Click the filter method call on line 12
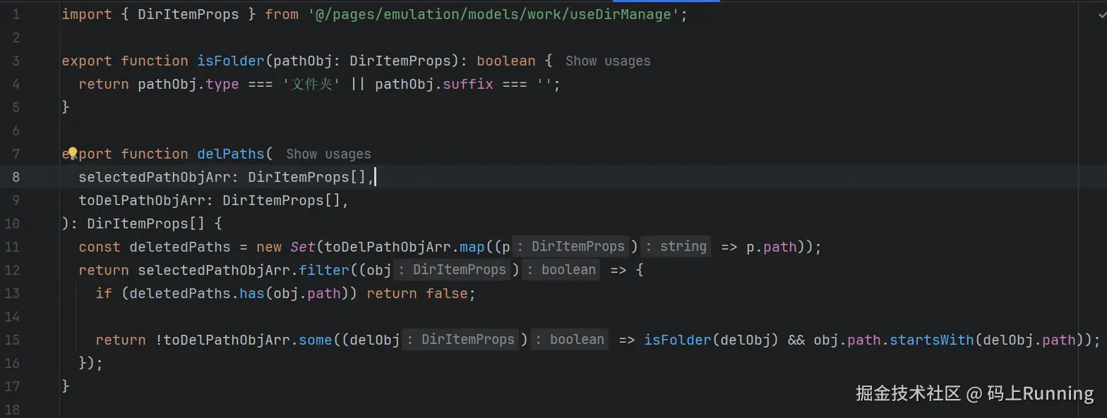The width and height of the screenshot is (1107, 418). tap(324, 270)
